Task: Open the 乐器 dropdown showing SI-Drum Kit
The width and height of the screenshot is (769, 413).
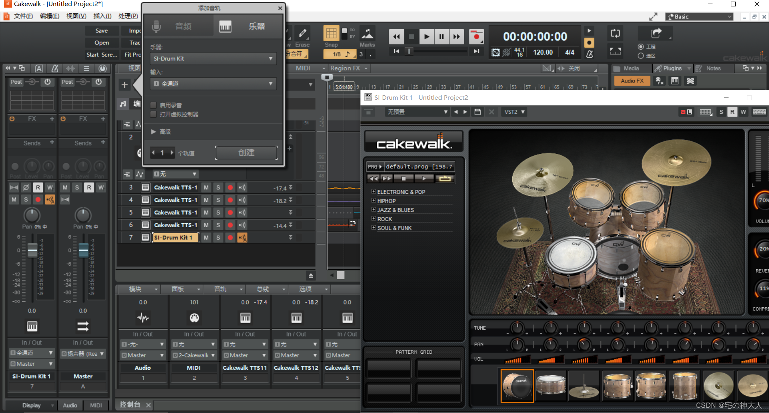Action: (x=213, y=58)
